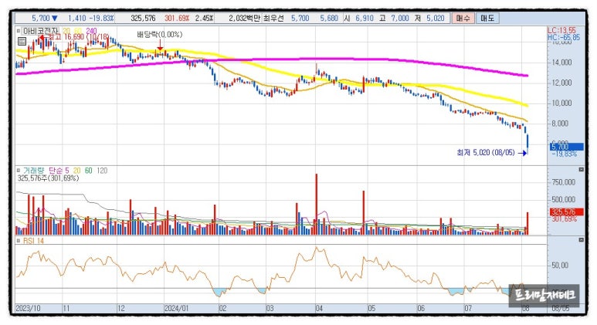Click the 매도 sell button
The width and height of the screenshot is (597, 325).
(487, 19)
